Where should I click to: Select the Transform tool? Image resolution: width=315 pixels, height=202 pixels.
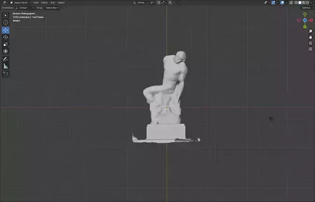(x=6, y=51)
